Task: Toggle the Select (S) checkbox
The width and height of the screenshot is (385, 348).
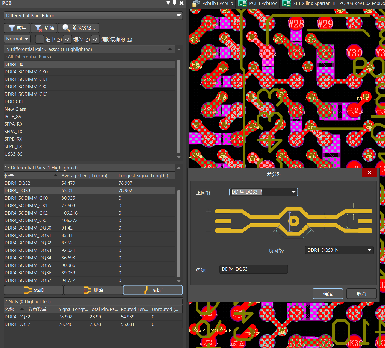Action: point(40,39)
